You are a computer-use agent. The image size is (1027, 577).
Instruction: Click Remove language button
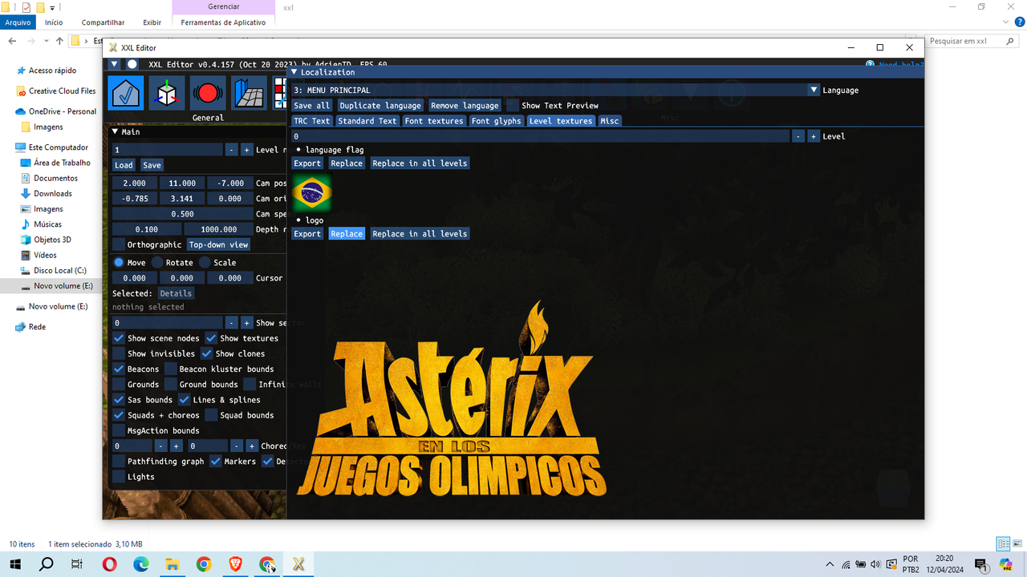point(465,106)
